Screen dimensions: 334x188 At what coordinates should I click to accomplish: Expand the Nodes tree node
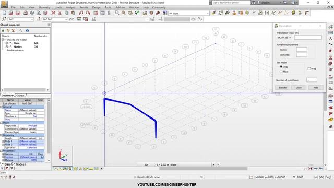point(7,46)
